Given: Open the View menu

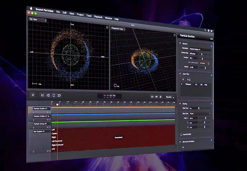Looking at the screenshot, I should pyautogui.click(x=72, y=14).
